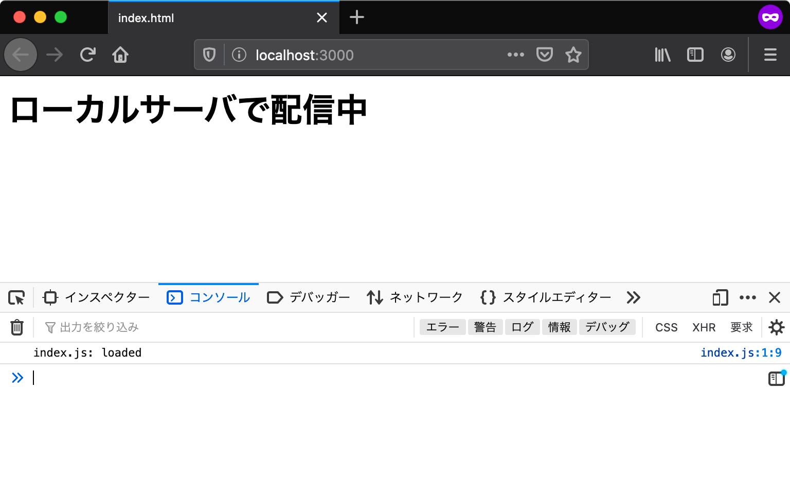Select the element picker tool
Viewport: 790px width, 494px height.
click(x=17, y=297)
